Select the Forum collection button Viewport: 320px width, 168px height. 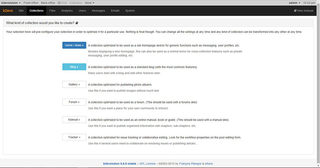74,102
